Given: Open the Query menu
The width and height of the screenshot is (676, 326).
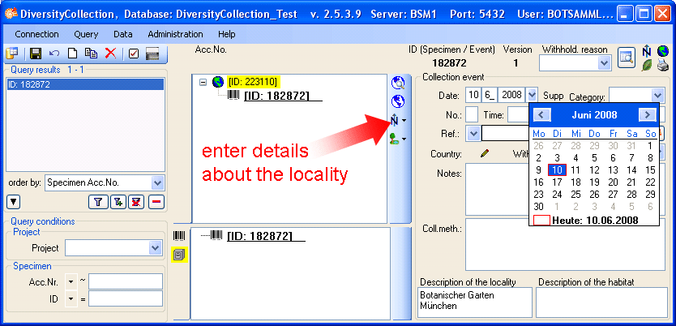Looking at the screenshot, I should (86, 34).
